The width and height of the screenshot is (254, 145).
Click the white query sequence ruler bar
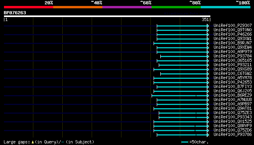tap(107, 16)
